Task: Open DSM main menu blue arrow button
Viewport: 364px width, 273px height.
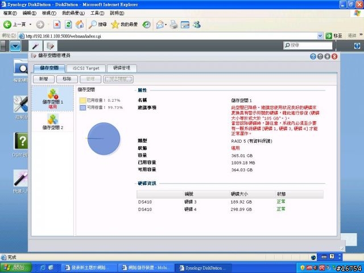Action: (15, 46)
